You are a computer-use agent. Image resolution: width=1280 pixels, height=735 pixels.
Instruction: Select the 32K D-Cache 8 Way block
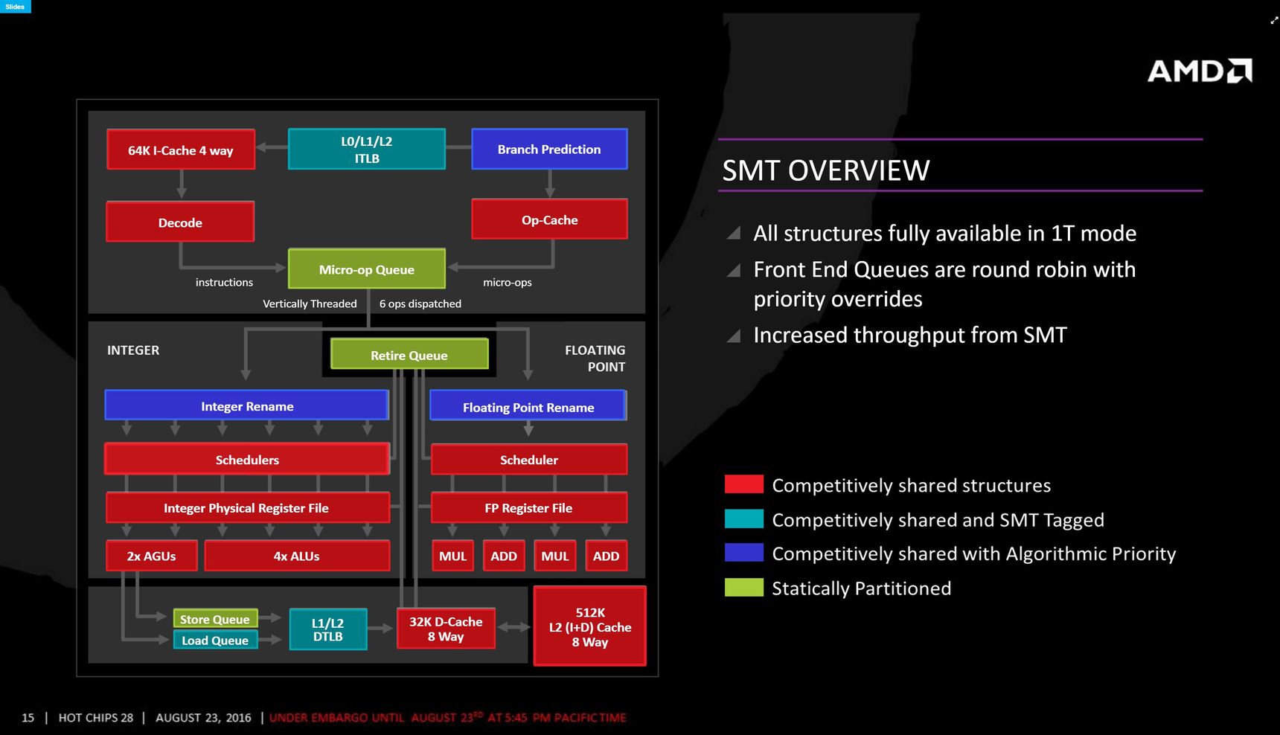446,629
